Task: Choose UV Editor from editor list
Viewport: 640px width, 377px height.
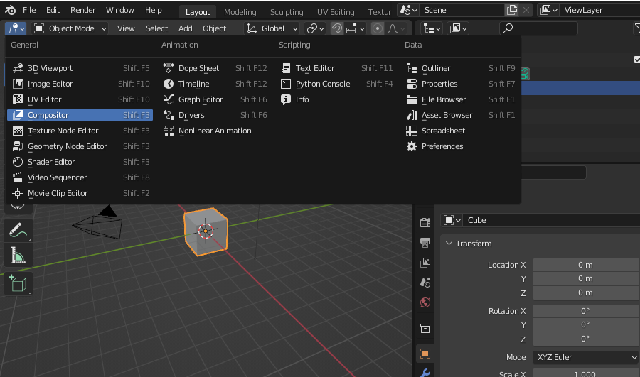Action: (x=80, y=99)
